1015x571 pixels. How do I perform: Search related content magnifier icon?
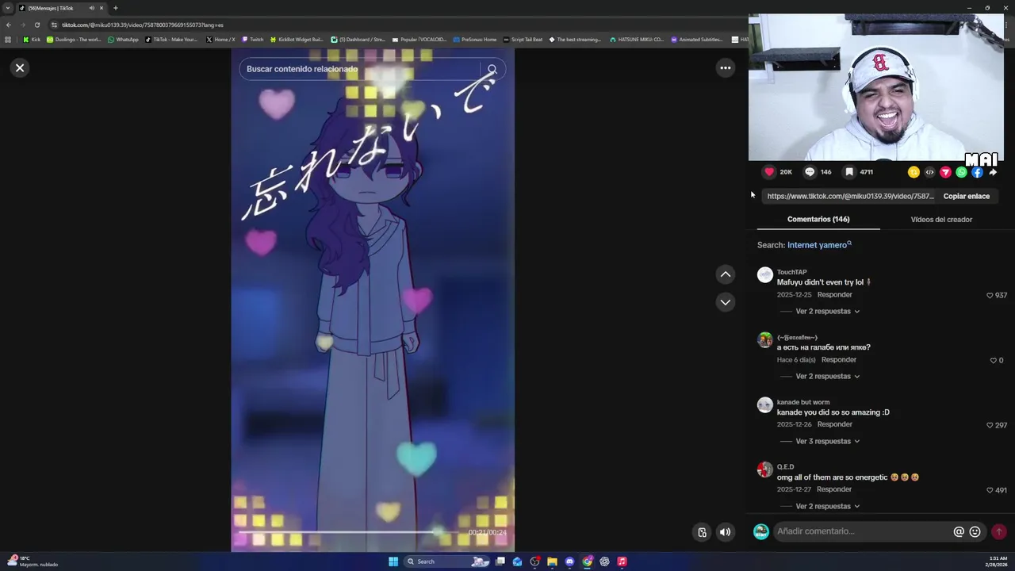point(492,69)
